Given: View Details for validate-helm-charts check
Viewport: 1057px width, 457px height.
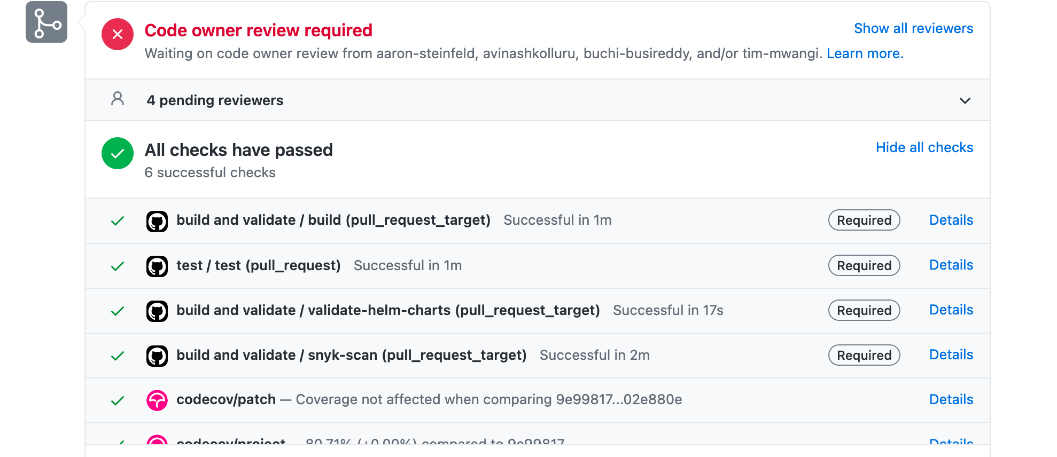Looking at the screenshot, I should [951, 310].
